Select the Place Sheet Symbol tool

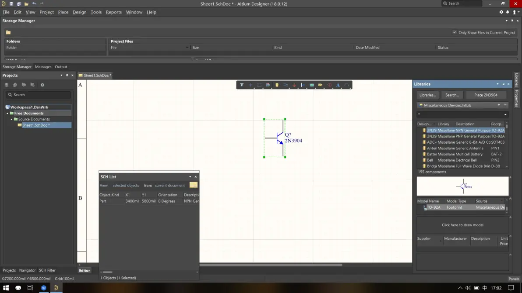(x=312, y=85)
